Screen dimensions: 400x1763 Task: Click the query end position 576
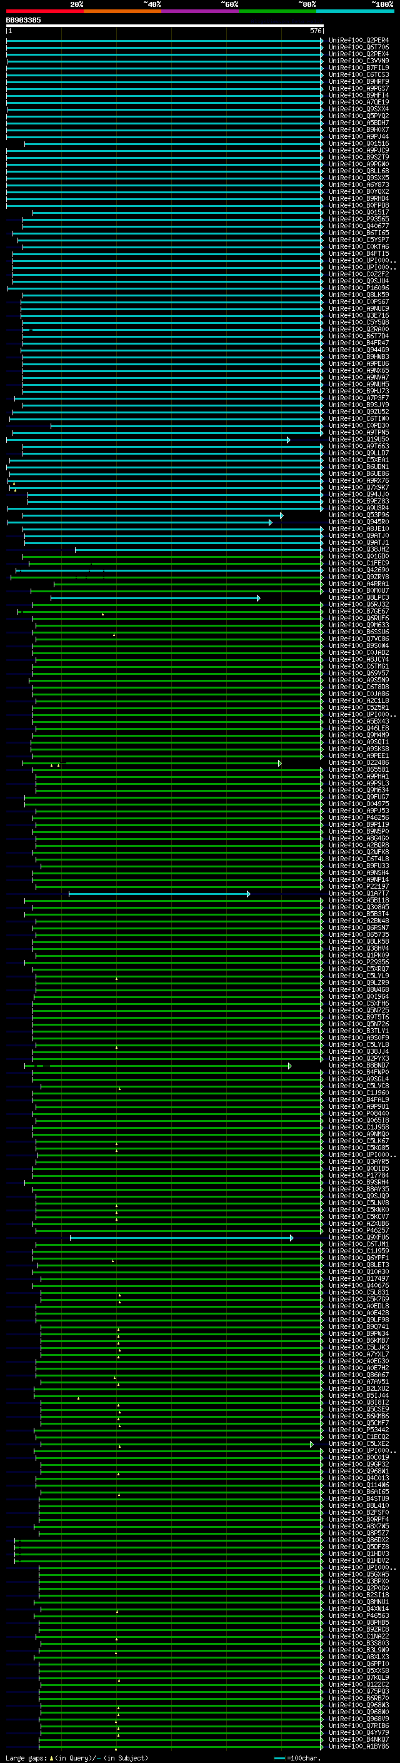point(315,31)
